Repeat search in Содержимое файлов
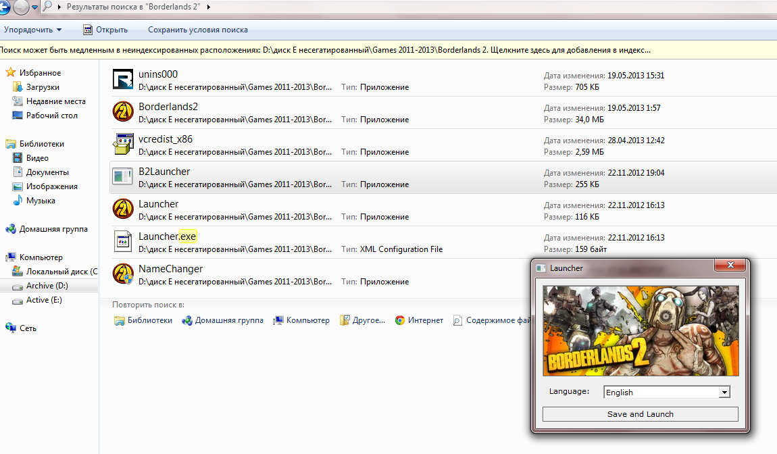777x454 pixels. [492, 320]
